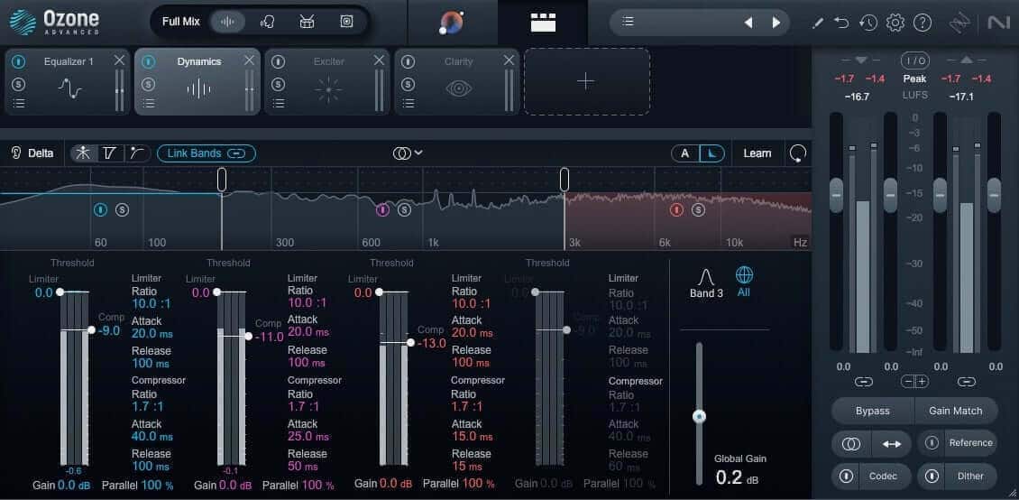Enable the Clarity module power
This screenshot has width=1019, height=500.
(409, 61)
